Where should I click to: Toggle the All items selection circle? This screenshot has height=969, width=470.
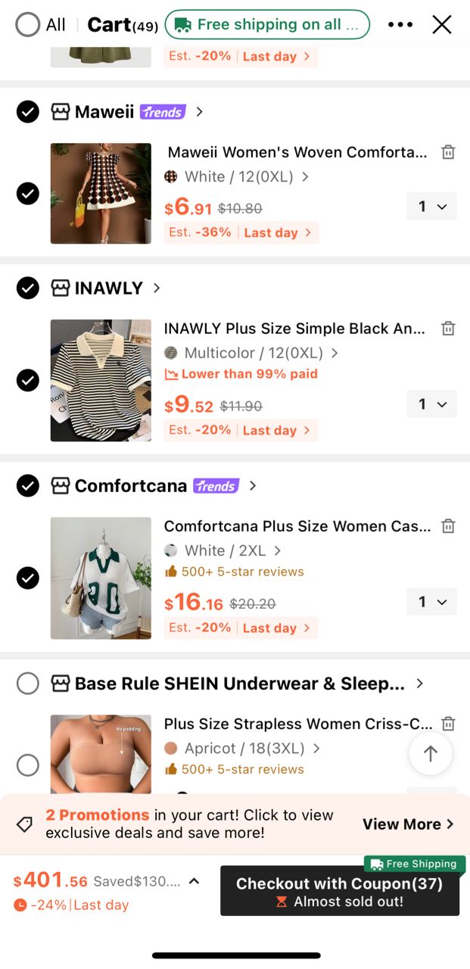(x=27, y=25)
